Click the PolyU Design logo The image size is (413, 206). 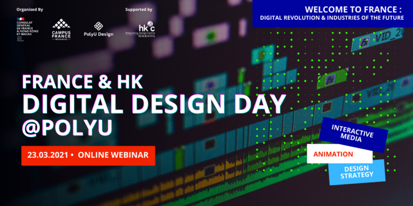99,29
